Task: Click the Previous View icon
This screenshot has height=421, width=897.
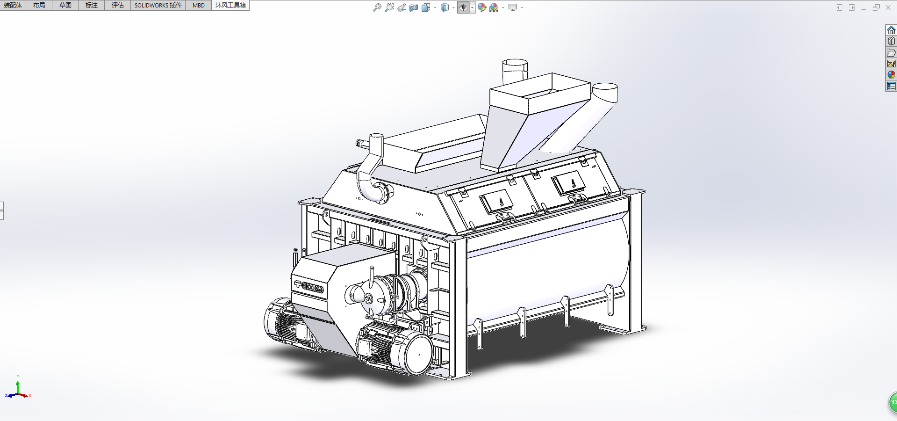Action: click(402, 7)
